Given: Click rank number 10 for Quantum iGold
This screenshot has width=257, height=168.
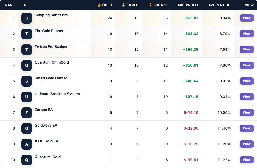Looking at the screenshot, I should [x=13, y=160].
